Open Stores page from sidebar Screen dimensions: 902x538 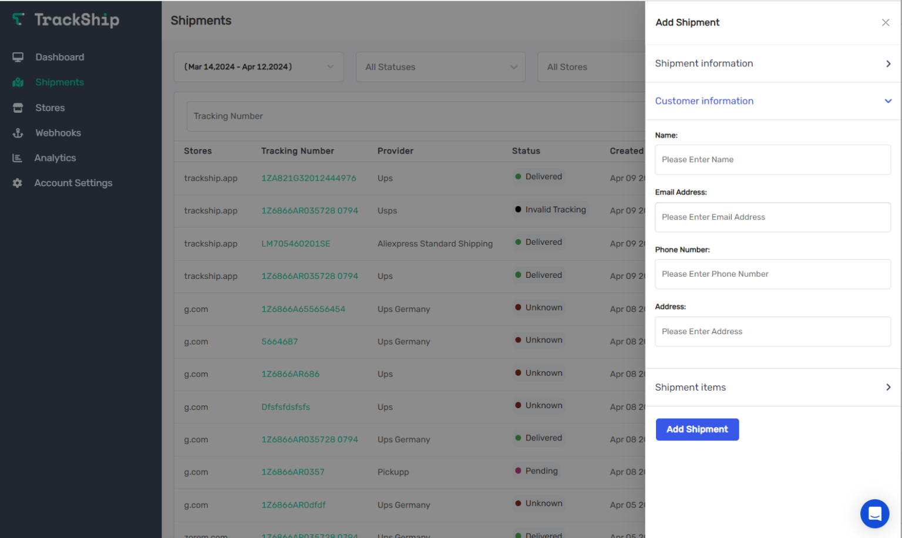50,107
